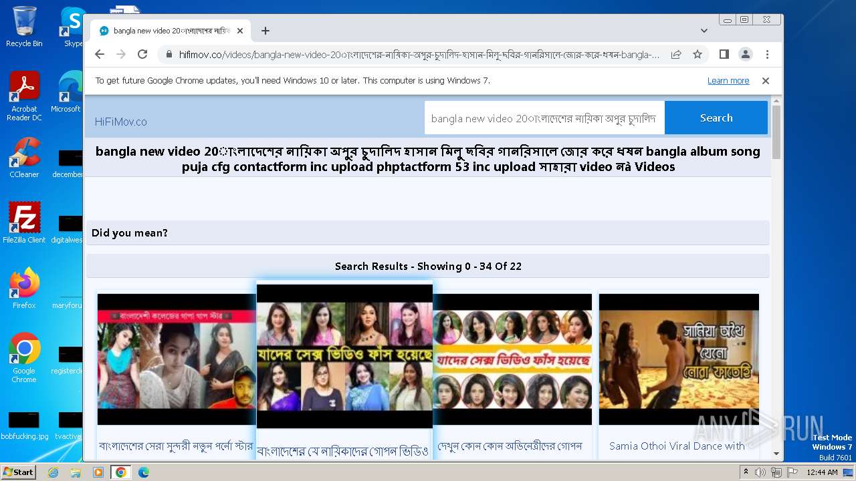The image size is (856, 481).
Task: Open Samia Othoi dance video thumbnail
Action: pyautogui.click(x=679, y=359)
